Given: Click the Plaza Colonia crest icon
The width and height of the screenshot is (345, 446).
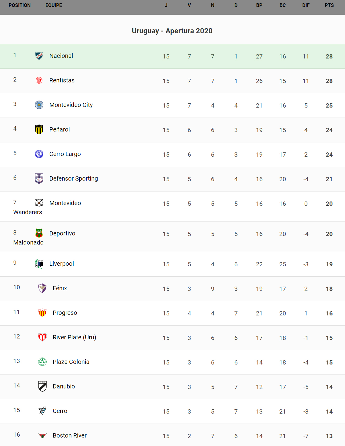Looking at the screenshot, I should [42, 362].
